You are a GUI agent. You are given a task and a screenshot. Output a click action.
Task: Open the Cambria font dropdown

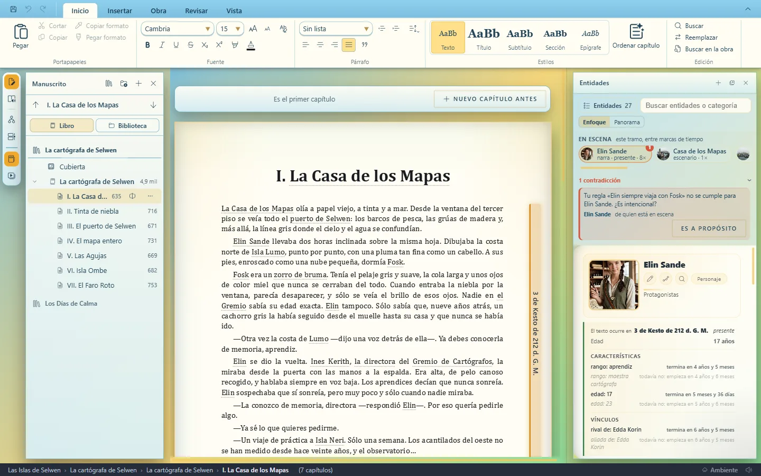177,29
